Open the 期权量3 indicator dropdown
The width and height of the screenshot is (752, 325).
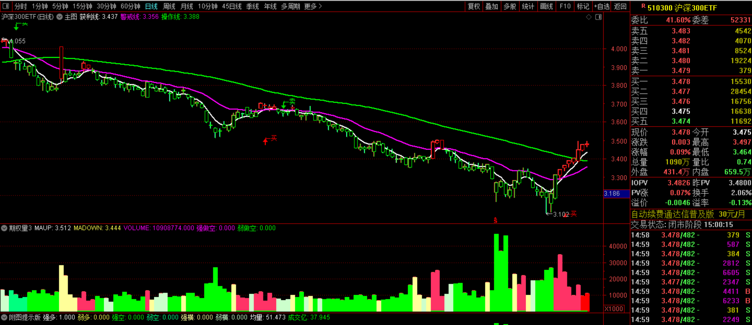[x=5, y=228]
